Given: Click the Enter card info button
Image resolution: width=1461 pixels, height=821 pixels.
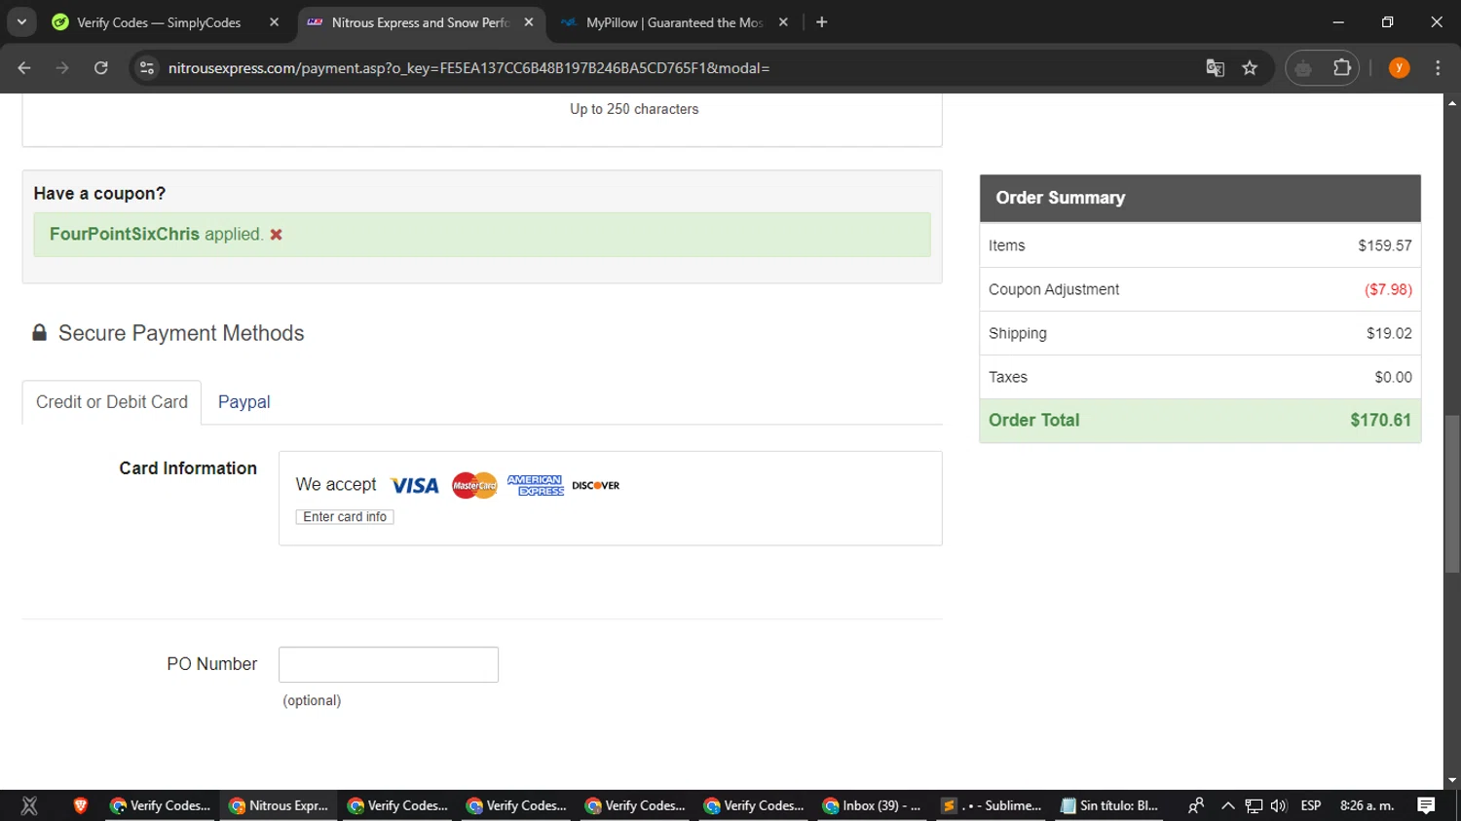Looking at the screenshot, I should tap(345, 517).
